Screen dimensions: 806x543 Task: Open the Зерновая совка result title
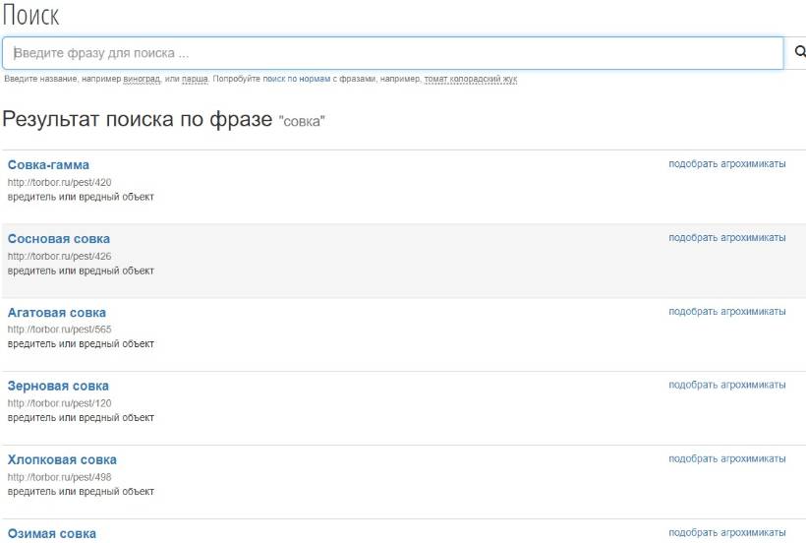pyautogui.click(x=58, y=386)
